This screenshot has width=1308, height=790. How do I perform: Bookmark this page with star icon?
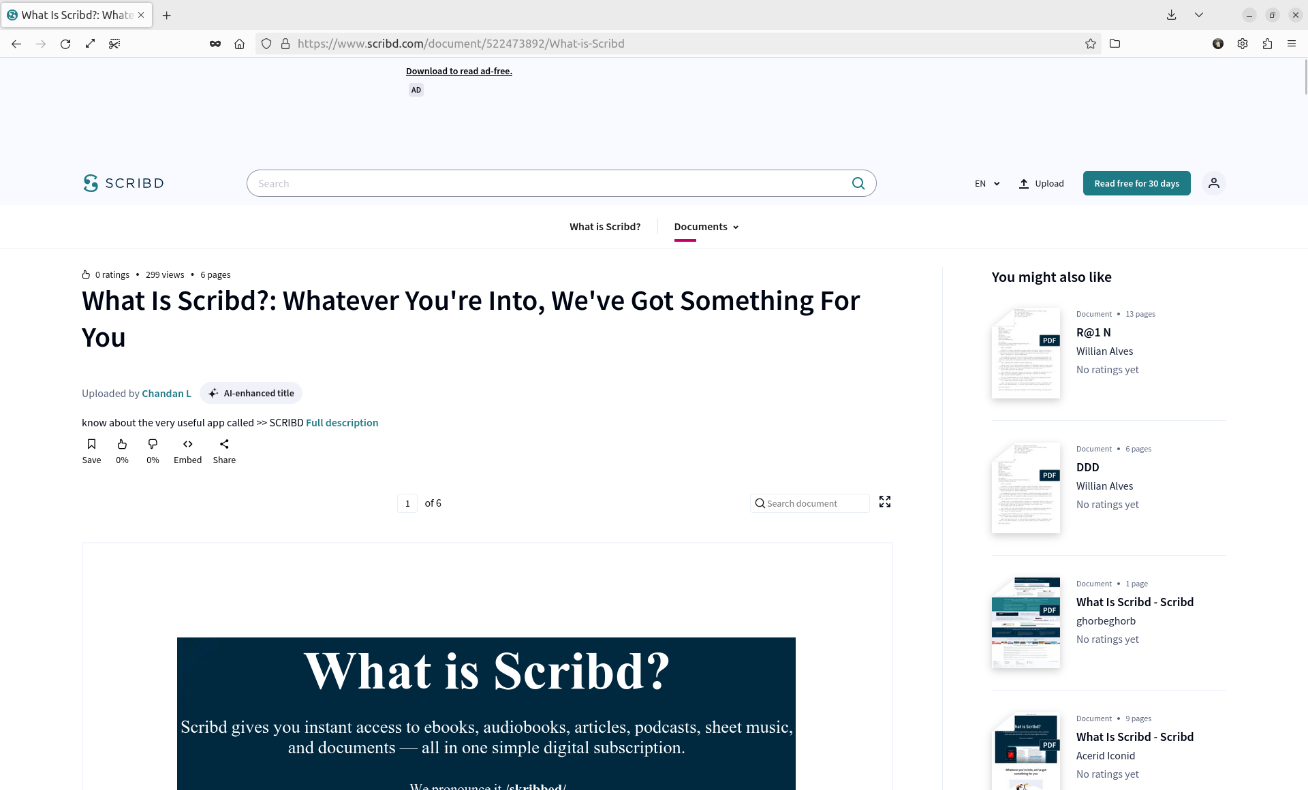[x=1091, y=44]
